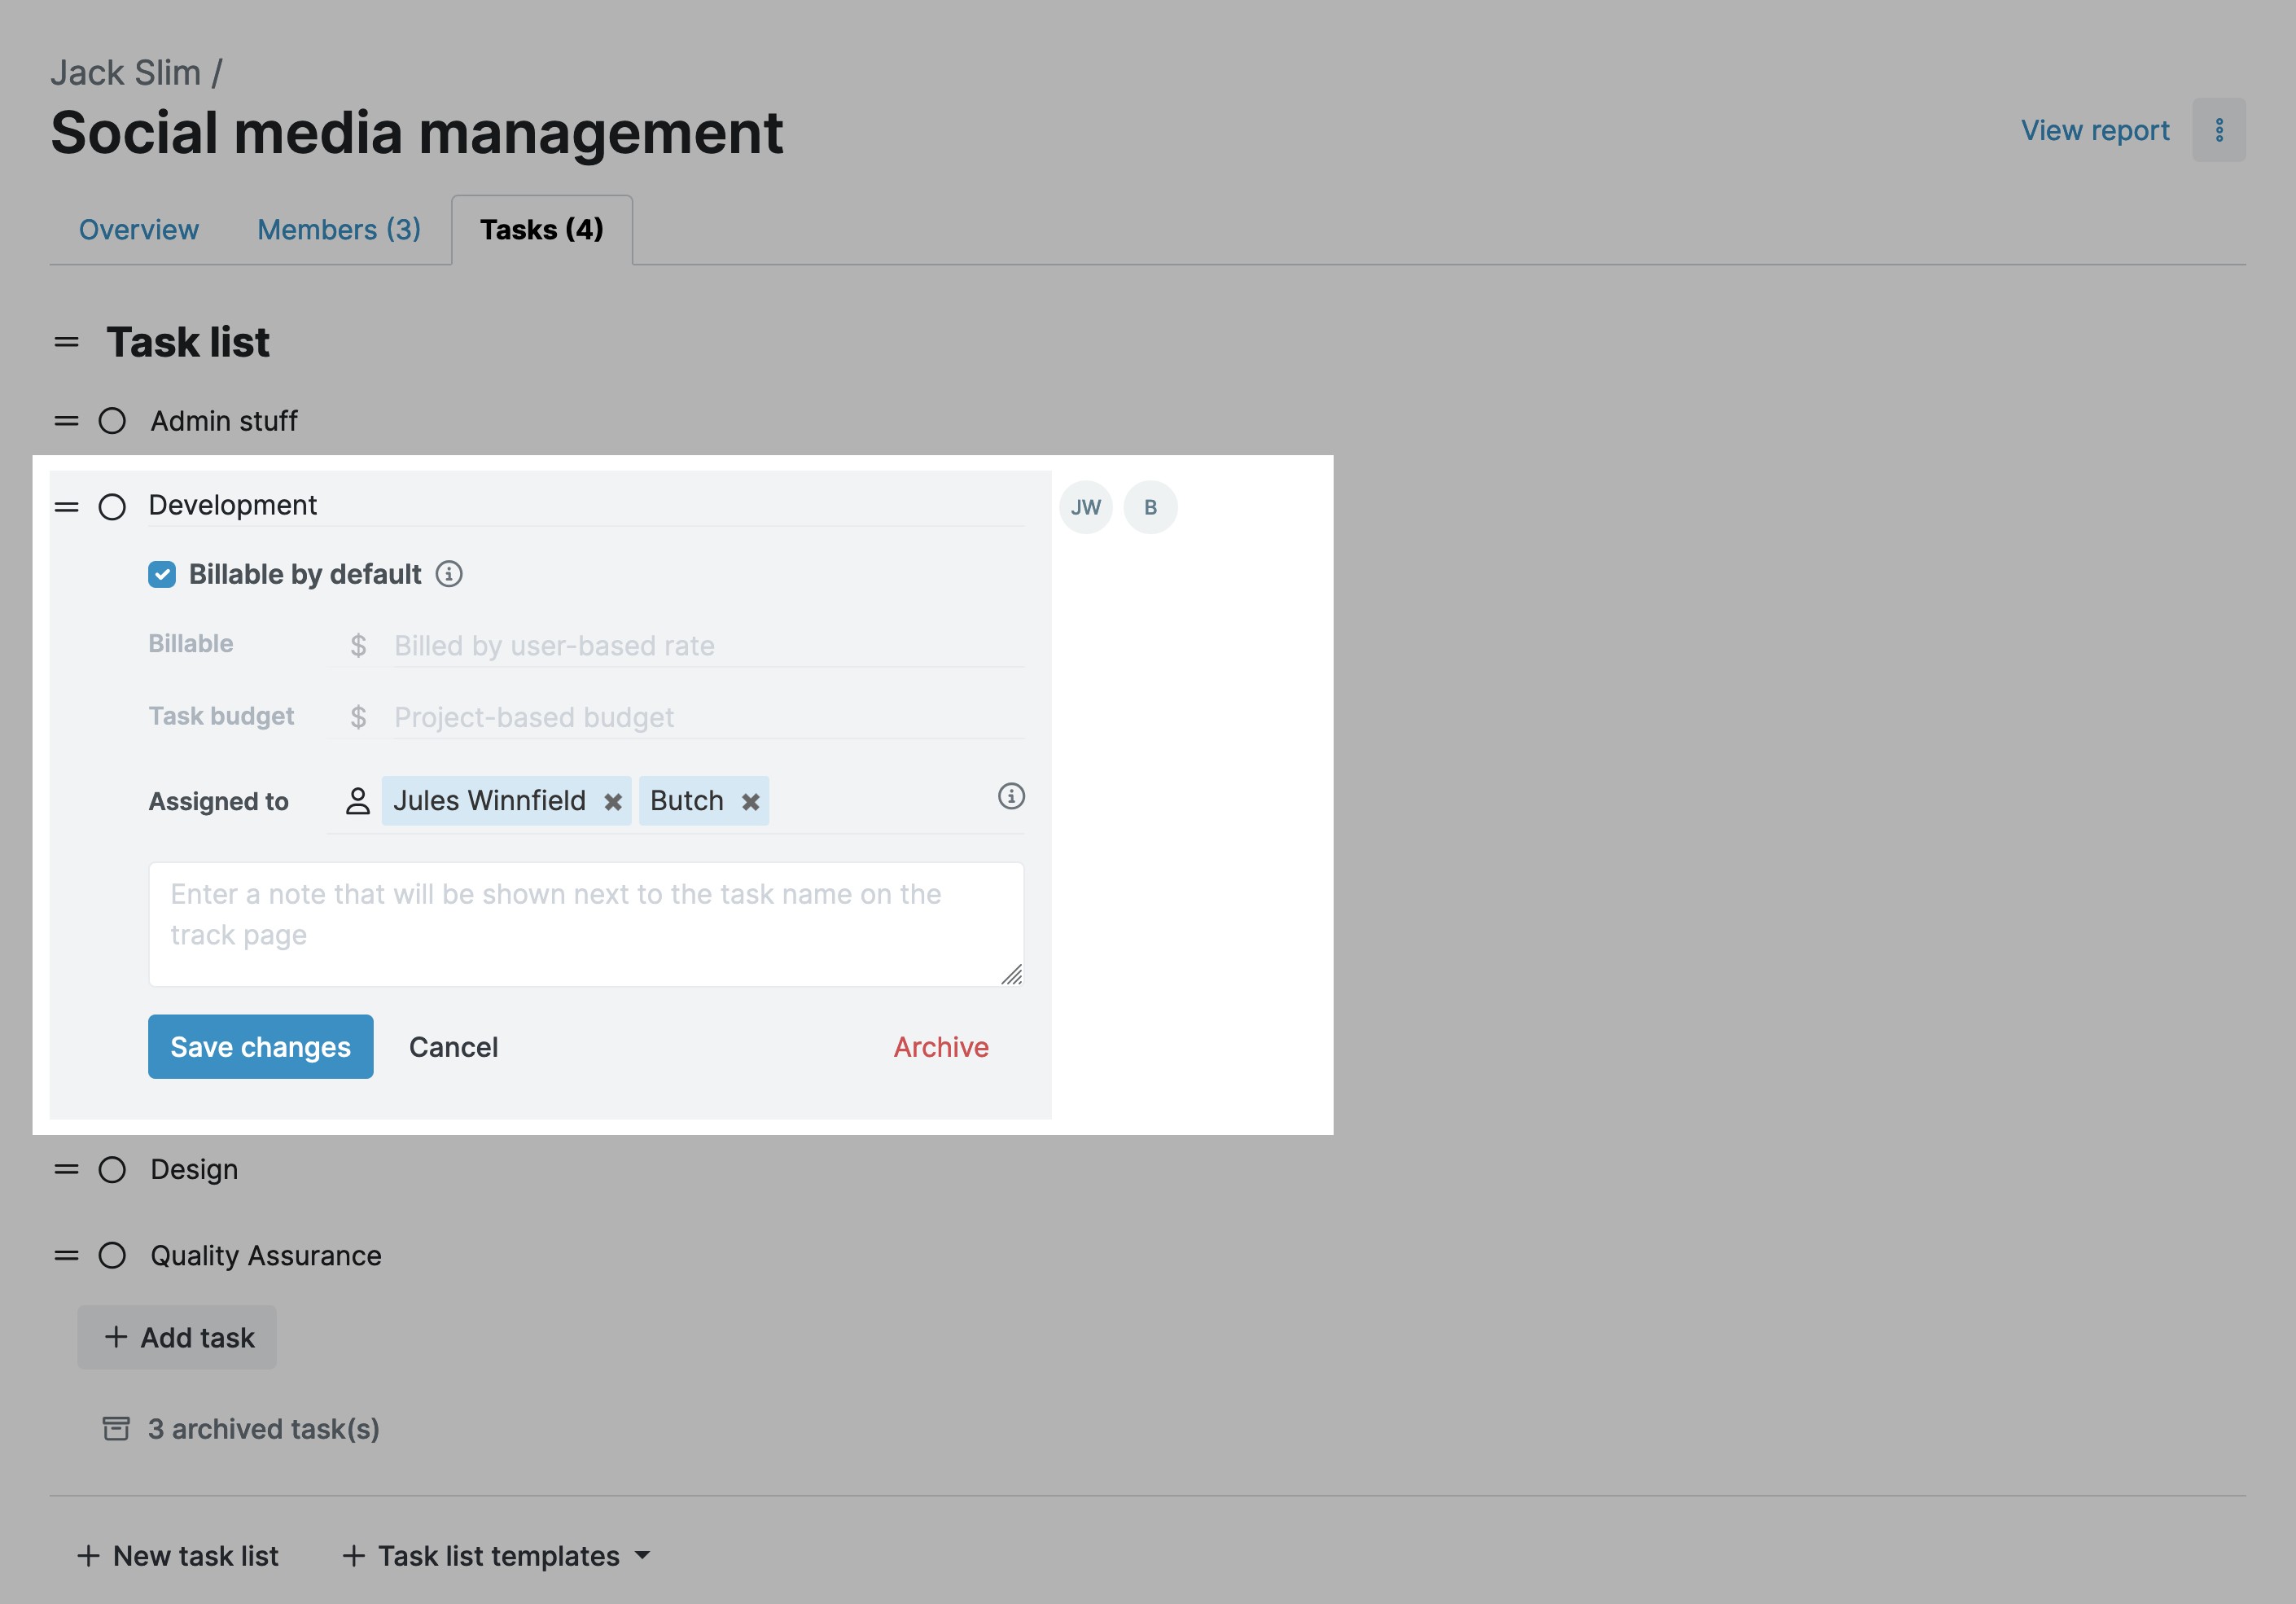Click info icon next to Billable by default
The width and height of the screenshot is (2296, 1604).
pos(449,574)
